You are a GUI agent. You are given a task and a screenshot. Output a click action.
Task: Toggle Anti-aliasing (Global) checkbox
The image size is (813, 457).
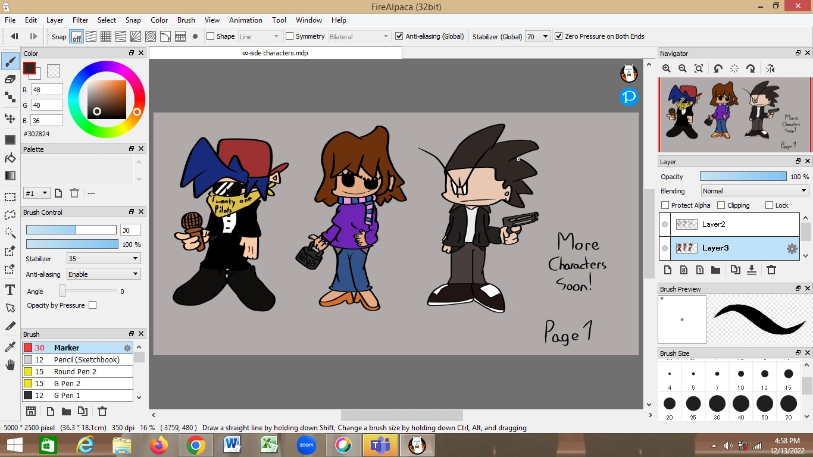(399, 36)
